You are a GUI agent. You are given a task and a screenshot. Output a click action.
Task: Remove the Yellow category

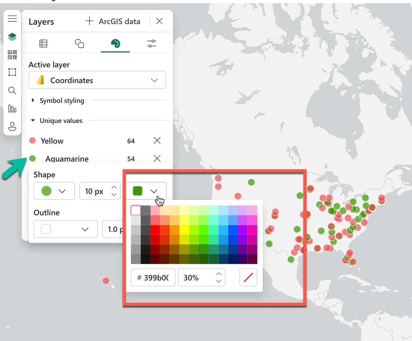click(x=157, y=141)
